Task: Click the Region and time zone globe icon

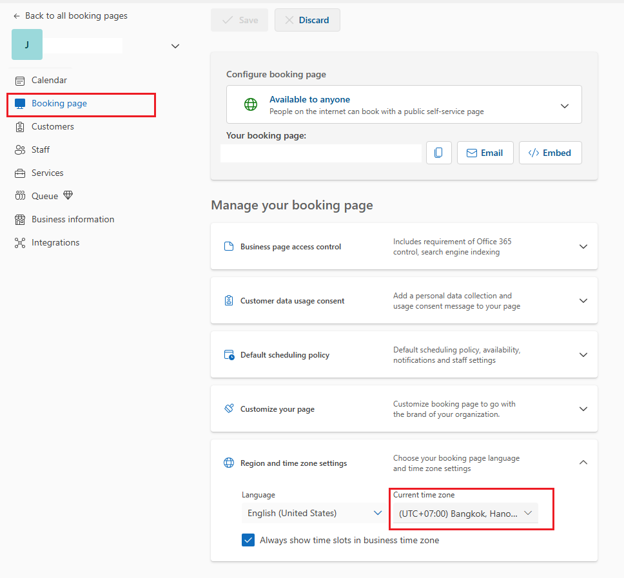Action: click(229, 463)
